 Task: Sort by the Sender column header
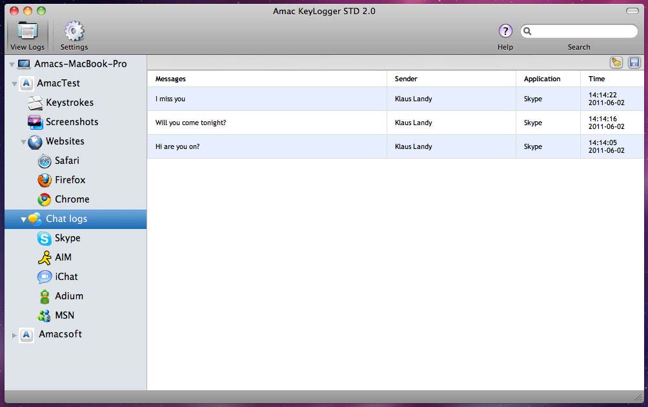coord(451,79)
